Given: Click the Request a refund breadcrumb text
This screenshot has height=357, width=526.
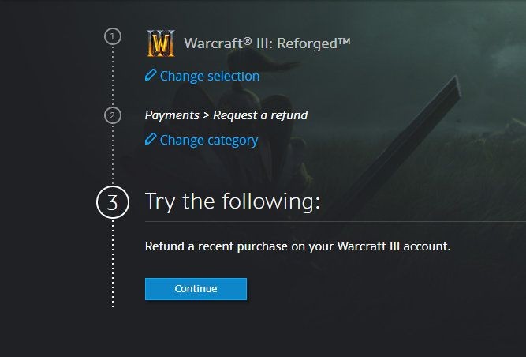Looking at the screenshot, I should [x=260, y=115].
